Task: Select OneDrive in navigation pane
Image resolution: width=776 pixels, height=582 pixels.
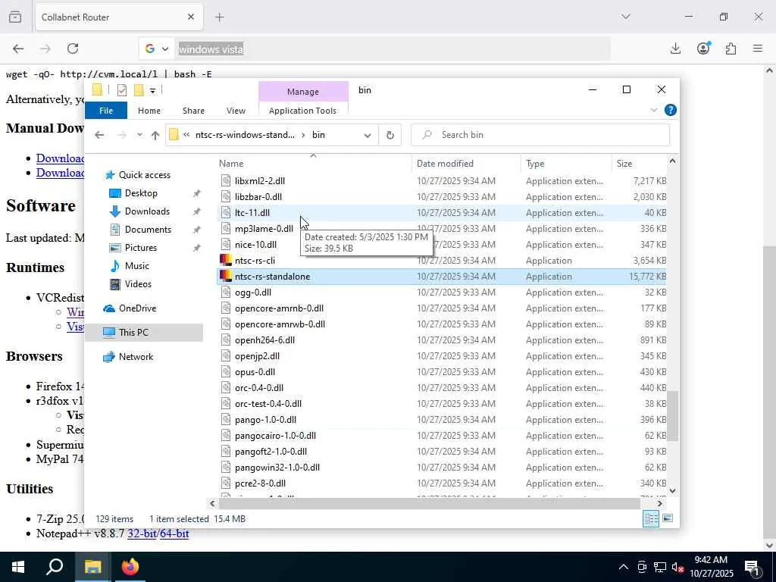Action: (x=137, y=308)
